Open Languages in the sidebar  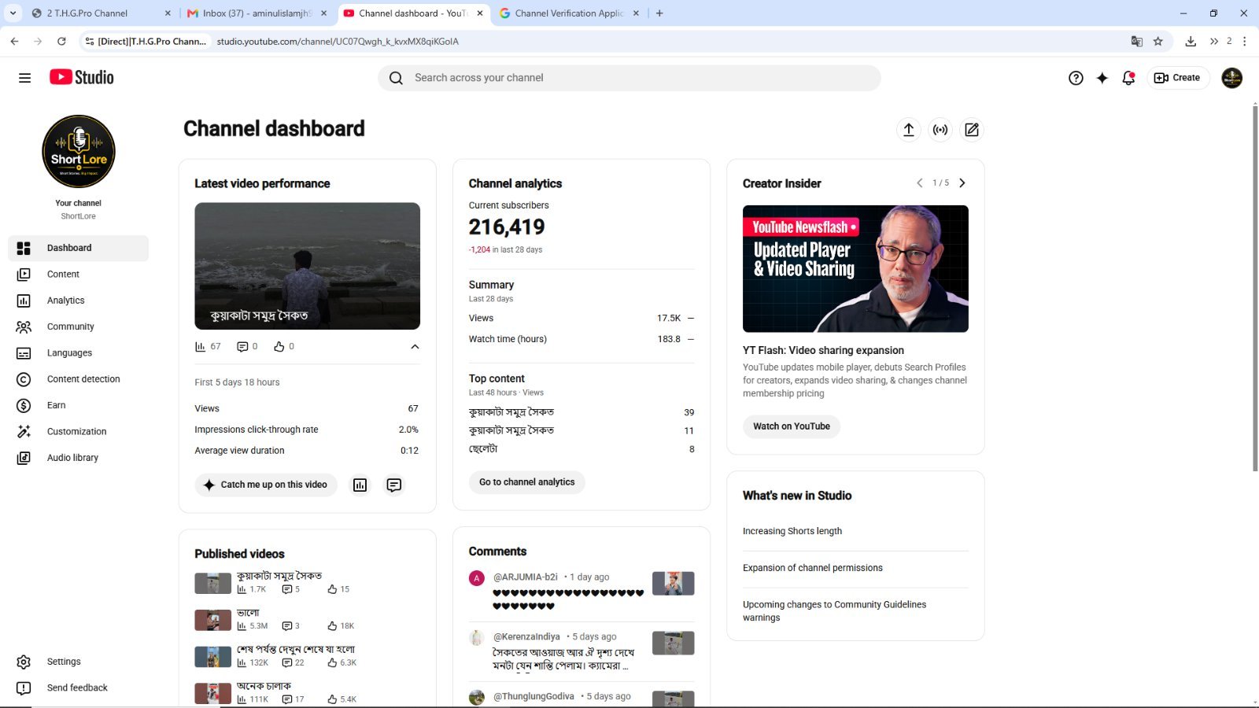(x=78, y=353)
